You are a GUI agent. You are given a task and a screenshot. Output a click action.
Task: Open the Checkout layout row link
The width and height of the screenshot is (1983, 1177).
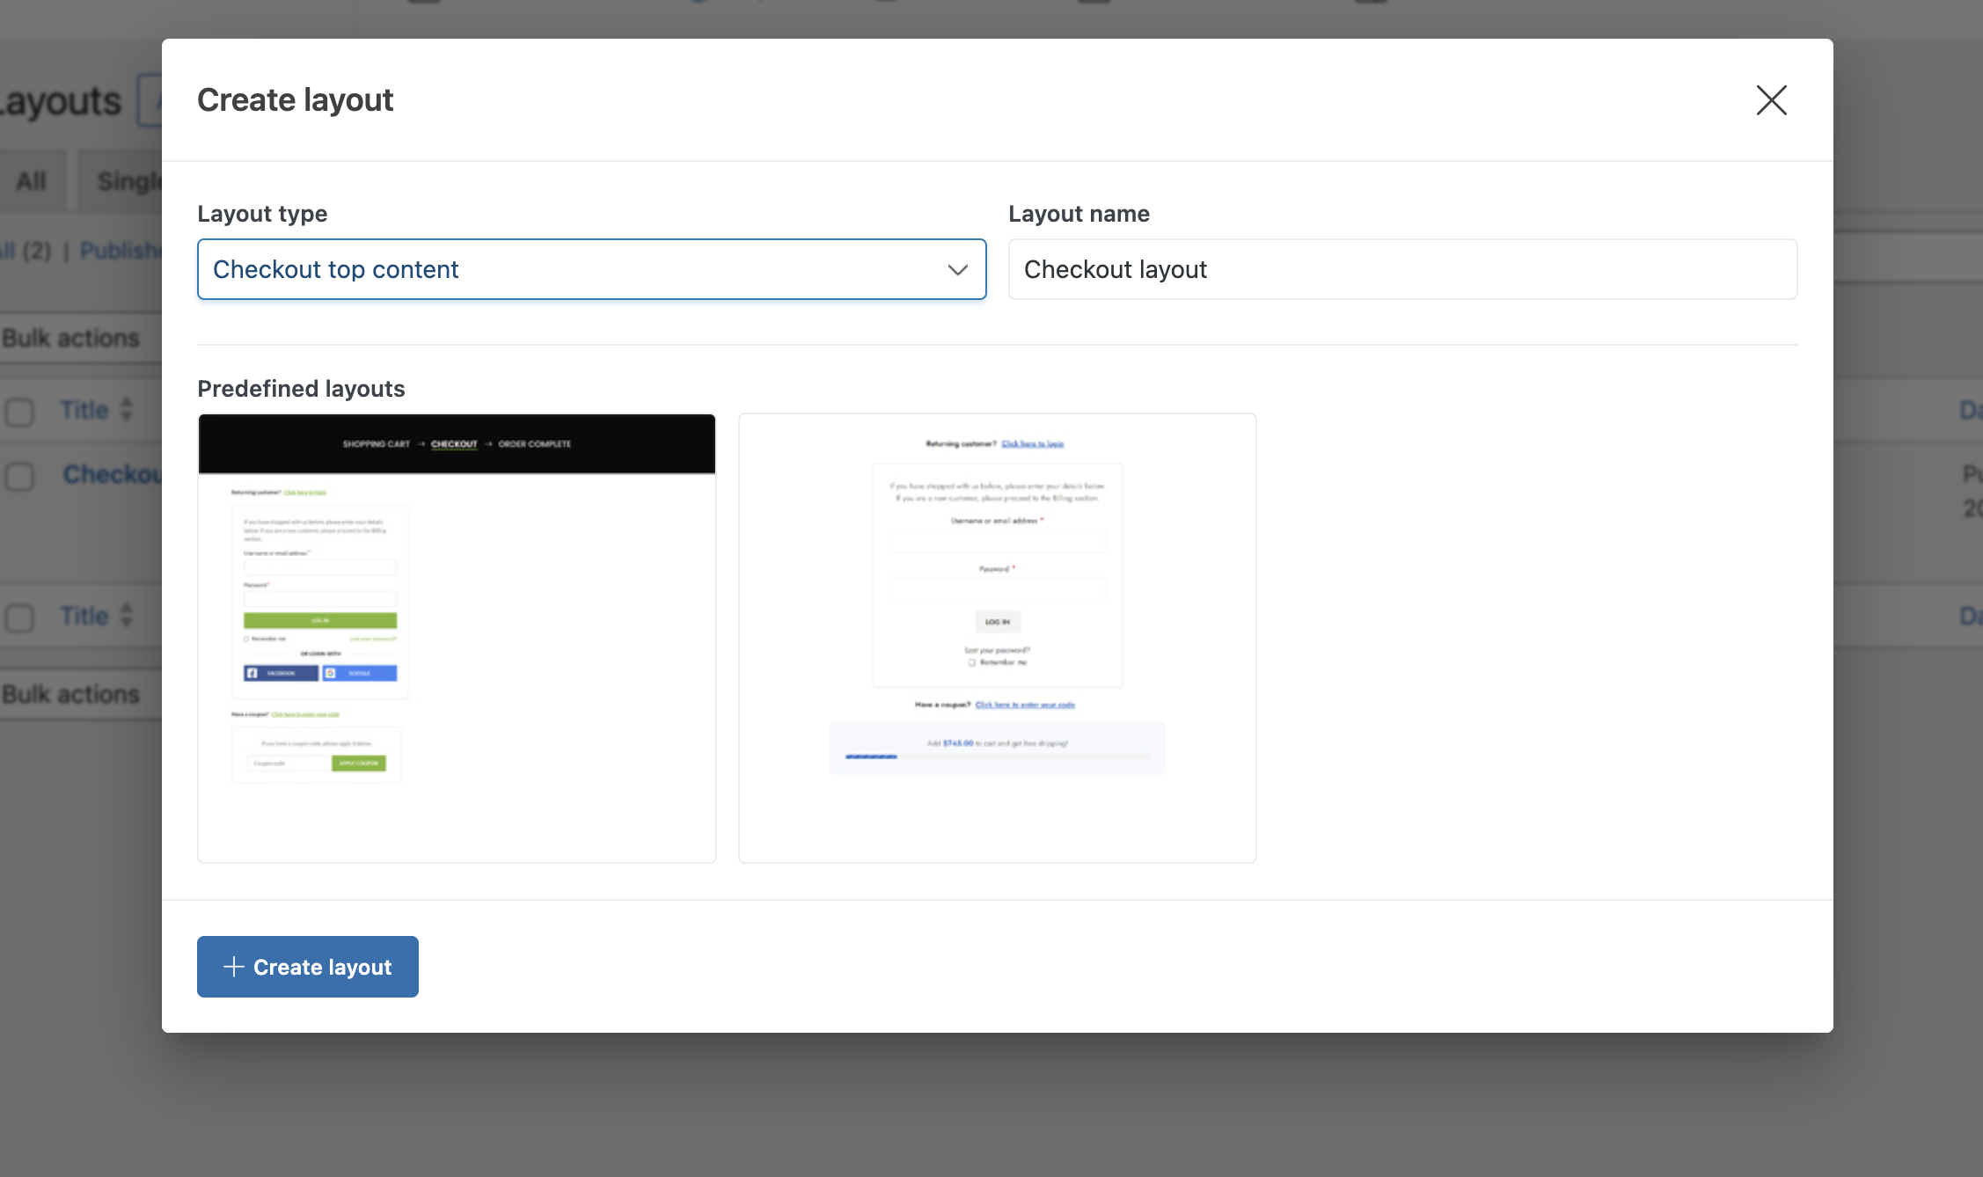pyautogui.click(x=113, y=474)
